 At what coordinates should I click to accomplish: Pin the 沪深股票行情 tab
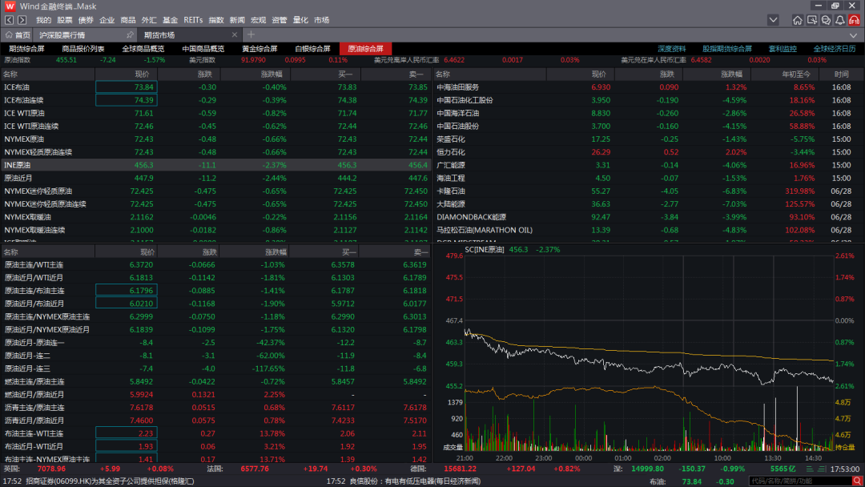(x=131, y=35)
